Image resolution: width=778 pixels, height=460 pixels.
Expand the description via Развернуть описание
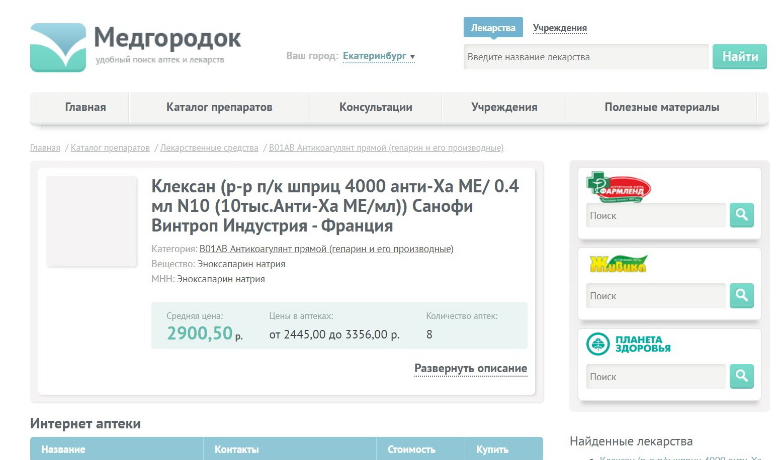[x=470, y=369]
